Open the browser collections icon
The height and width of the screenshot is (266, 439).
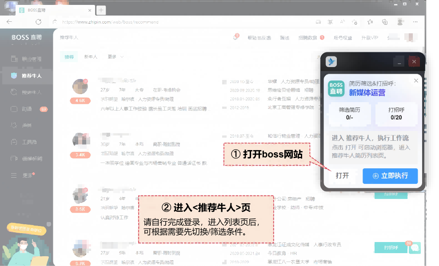coord(385,22)
